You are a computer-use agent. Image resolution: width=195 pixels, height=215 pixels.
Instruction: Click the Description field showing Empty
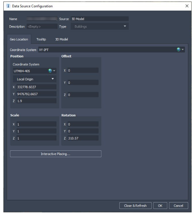[x=42, y=26]
